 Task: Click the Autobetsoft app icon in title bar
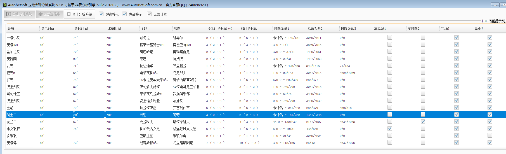click(x=4, y=5)
